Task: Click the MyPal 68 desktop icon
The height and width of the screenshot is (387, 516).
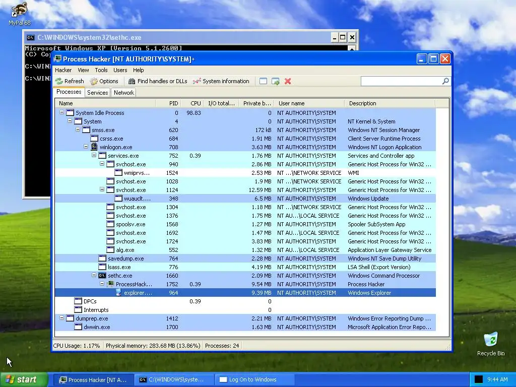Action: tap(20, 14)
